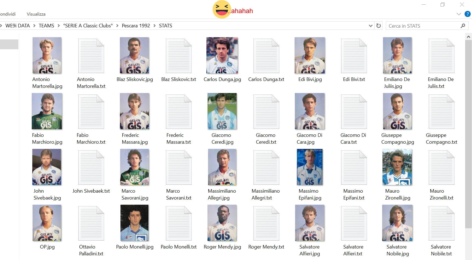The image size is (472, 260).
Task: Expand the chevron after TEAMS breadcrumb
Action: (59, 26)
